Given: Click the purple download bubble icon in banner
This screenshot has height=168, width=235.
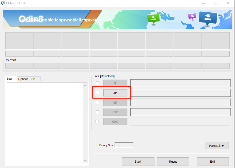Looking at the screenshot, I should point(192,16).
